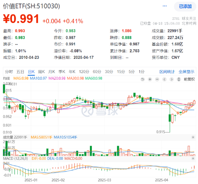Image resolution: width=198 pixels, height=184 pixels.
Task: Click 全屏显示 fullscreen link
Action: pyautogui.click(x=186, y=72)
